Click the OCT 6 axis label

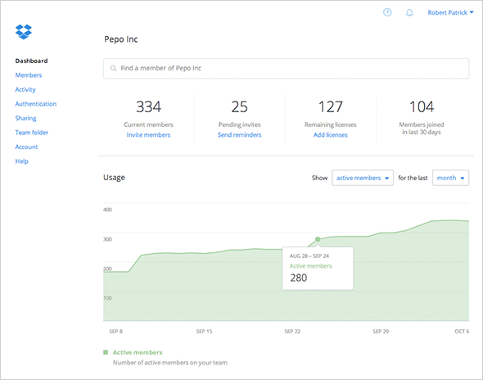point(462,332)
